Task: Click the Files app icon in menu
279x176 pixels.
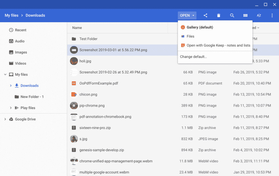Action: click(x=183, y=36)
